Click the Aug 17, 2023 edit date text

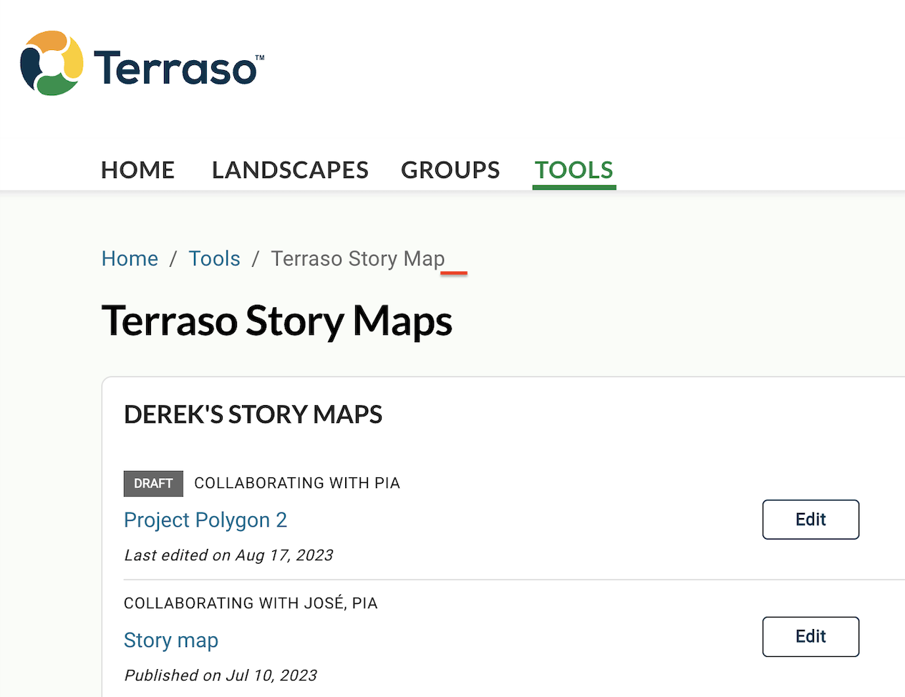pyautogui.click(x=228, y=555)
